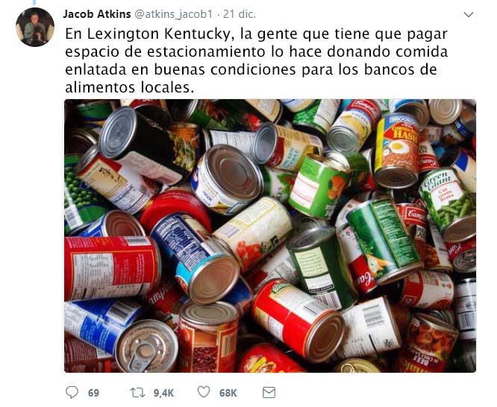Viewport: 497px width, 407px height.
Task: Expand the tweet options chevron
Action: pyautogui.click(x=469, y=14)
